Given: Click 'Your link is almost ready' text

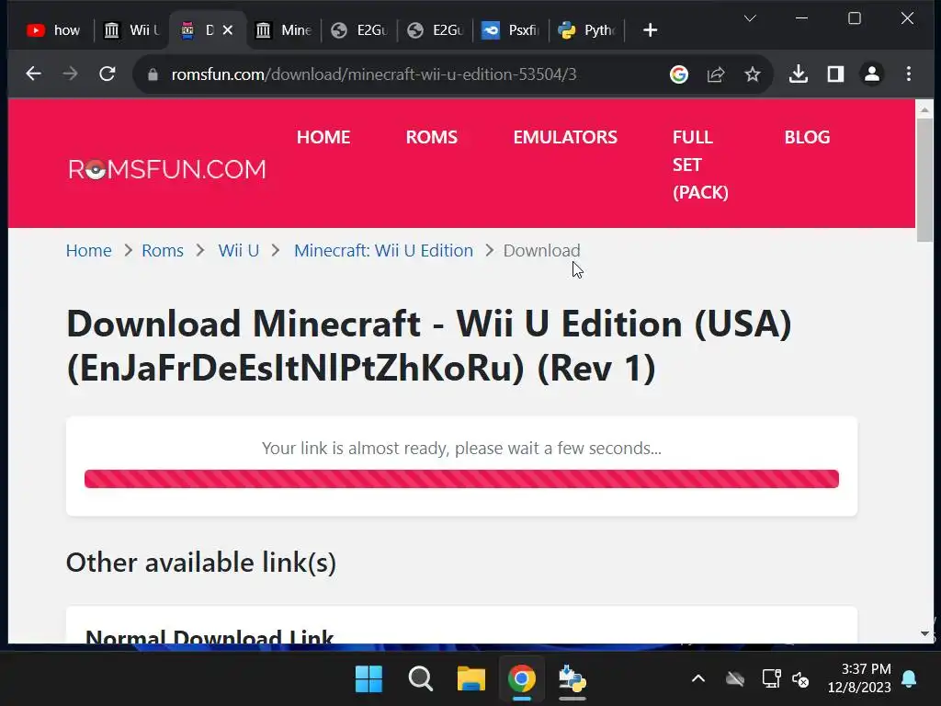Looking at the screenshot, I should pos(461,448).
